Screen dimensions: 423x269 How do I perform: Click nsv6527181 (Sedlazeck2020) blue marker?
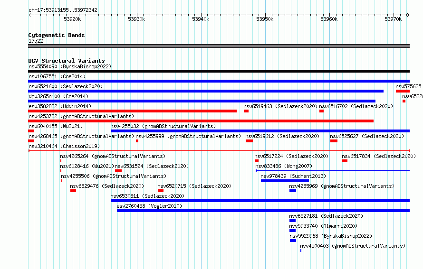pyautogui.click(x=292, y=221)
